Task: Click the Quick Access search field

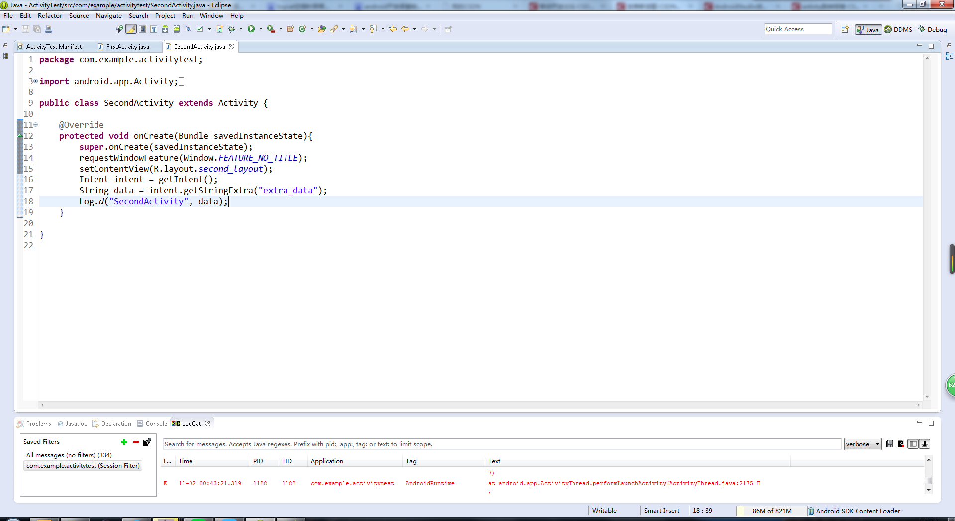Action: tap(798, 29)
